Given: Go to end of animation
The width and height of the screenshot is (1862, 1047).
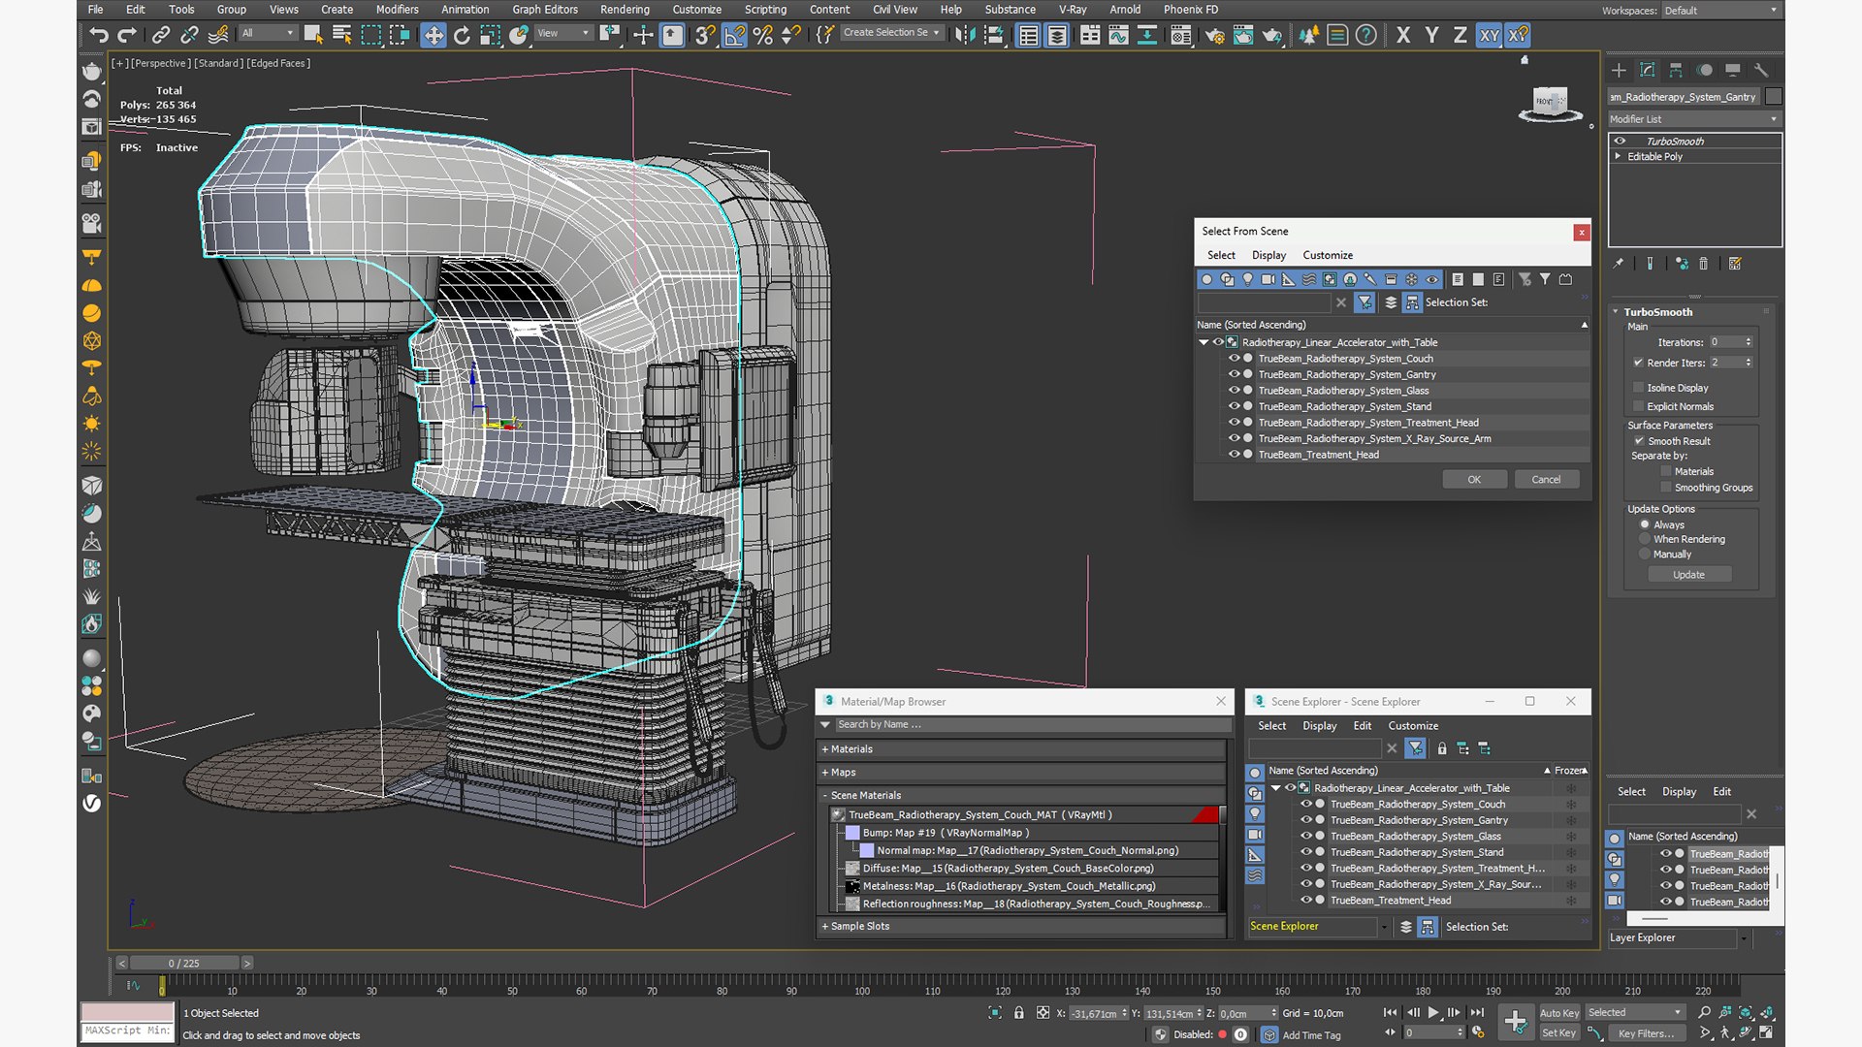Looking at the screenshot, I should [x=1476, y=1012].
